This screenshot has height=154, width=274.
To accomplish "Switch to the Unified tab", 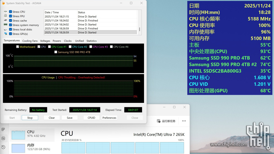I will coord(79,41).
